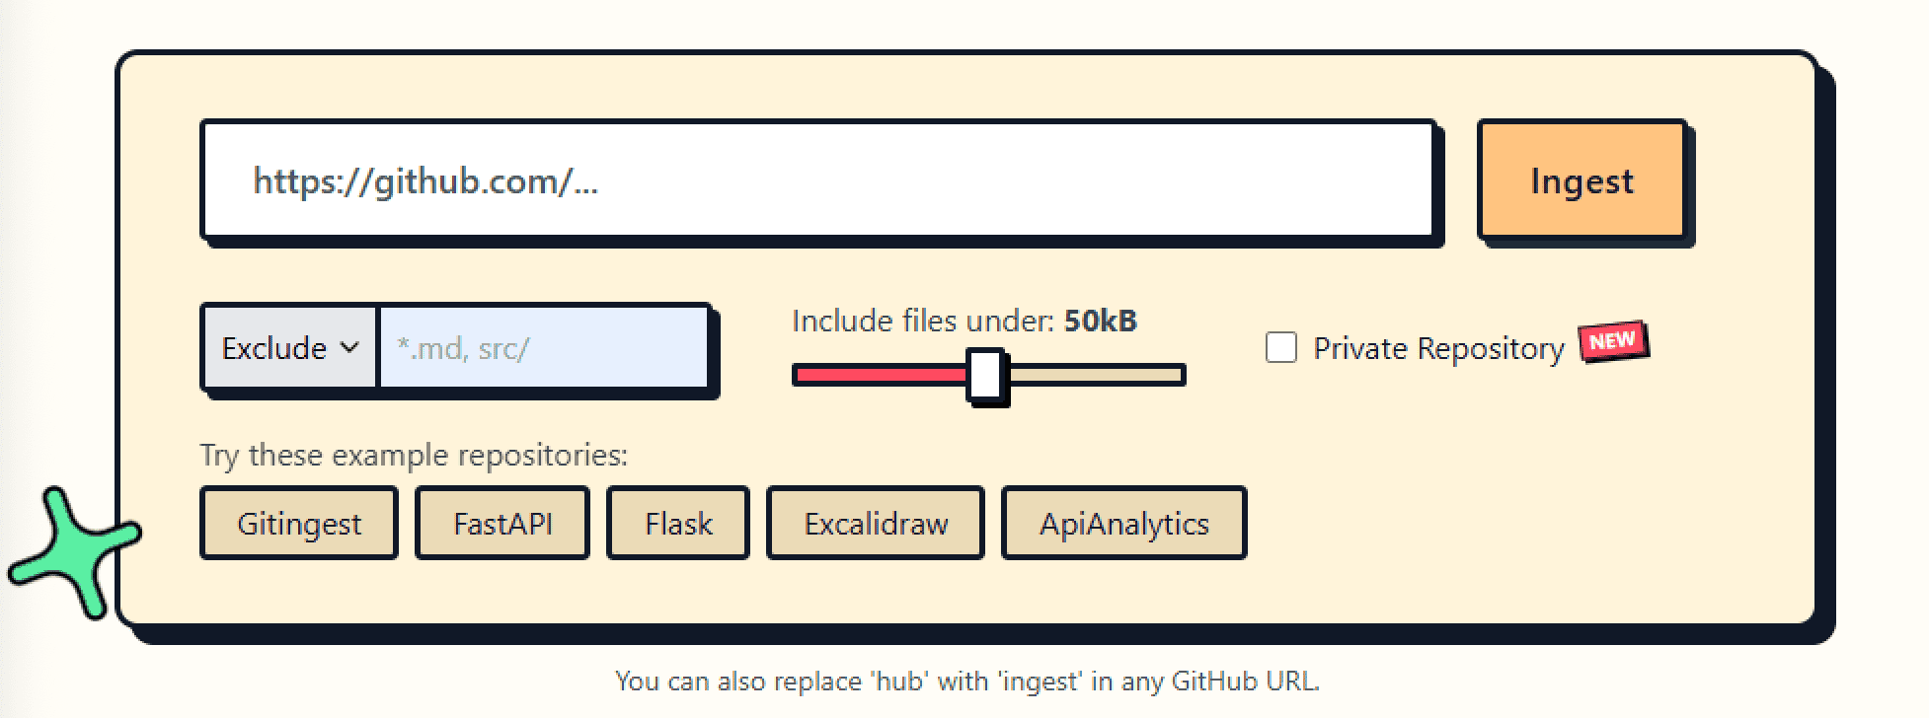Viewport: 1929px width, 718px height.
Task: Load the Excalidraw example repository
Action: click(x=875, y=524)
